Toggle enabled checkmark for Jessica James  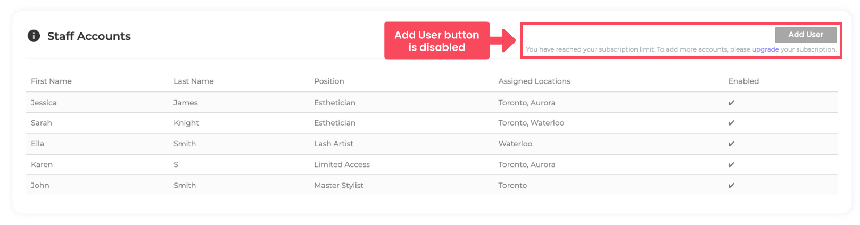click(731, 103)
